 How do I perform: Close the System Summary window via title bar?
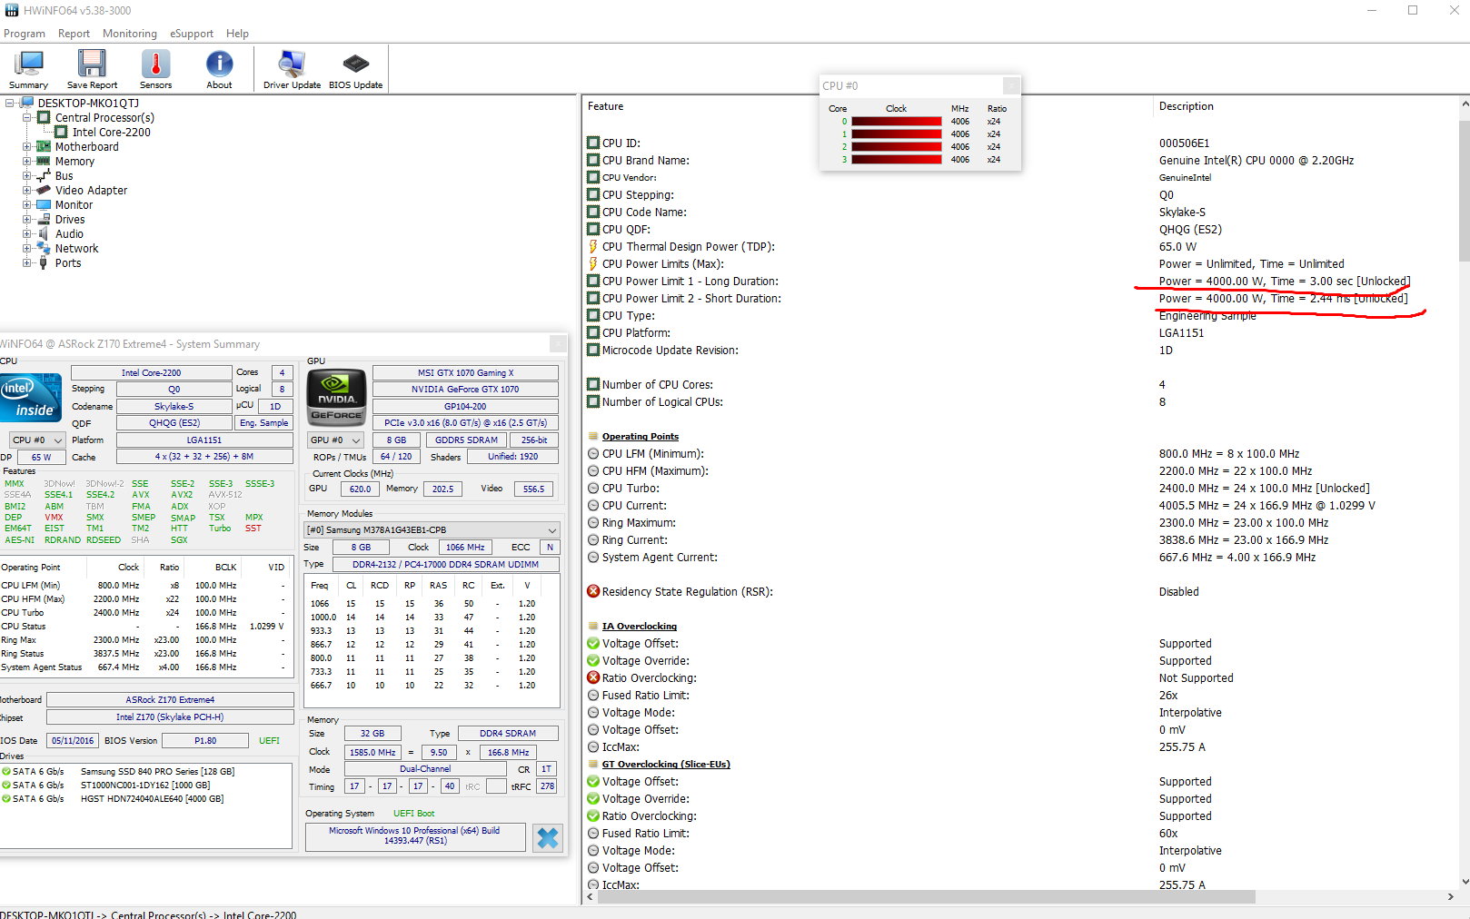click(558, 344)
